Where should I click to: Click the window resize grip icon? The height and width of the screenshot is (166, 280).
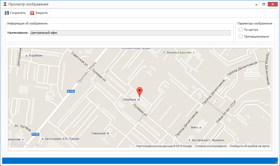pyautogui.click(x=276, y=162)
